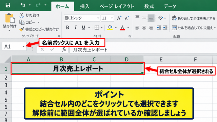Select column E header
Image resolution: width=217 pixels, height=122 pixels.
(x=161, y=60)
